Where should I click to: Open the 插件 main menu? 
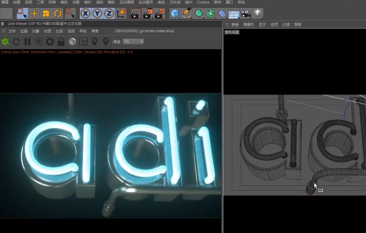coord(189,2)
